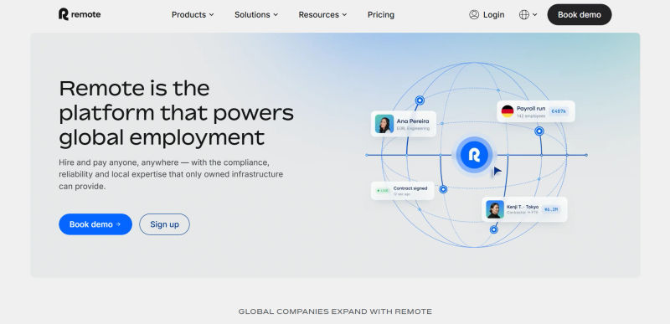The image size is (670, 324).
Task: Expand the Solutions menu
Action: [256, 15]
